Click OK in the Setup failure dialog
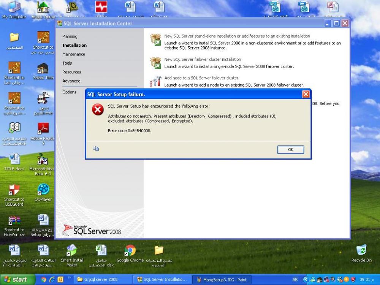 pos(291,149)
